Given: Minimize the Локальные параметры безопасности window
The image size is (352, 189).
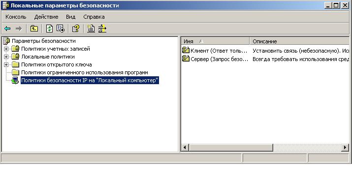Looking at the screenshot, I should pos(328,5).
